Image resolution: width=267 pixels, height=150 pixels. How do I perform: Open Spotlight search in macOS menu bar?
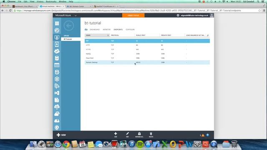coord(258,2)
